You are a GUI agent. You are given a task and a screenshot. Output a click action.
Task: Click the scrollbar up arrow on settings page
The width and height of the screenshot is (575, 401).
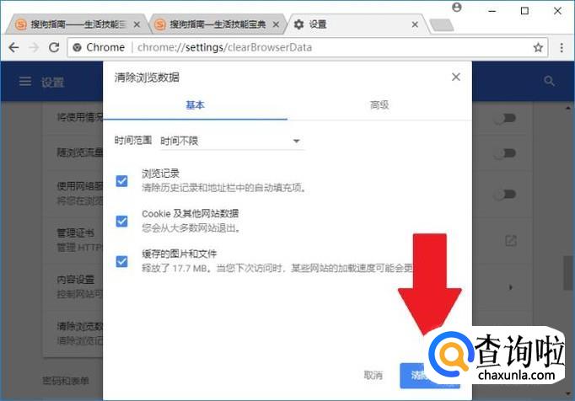pos(568,108)
